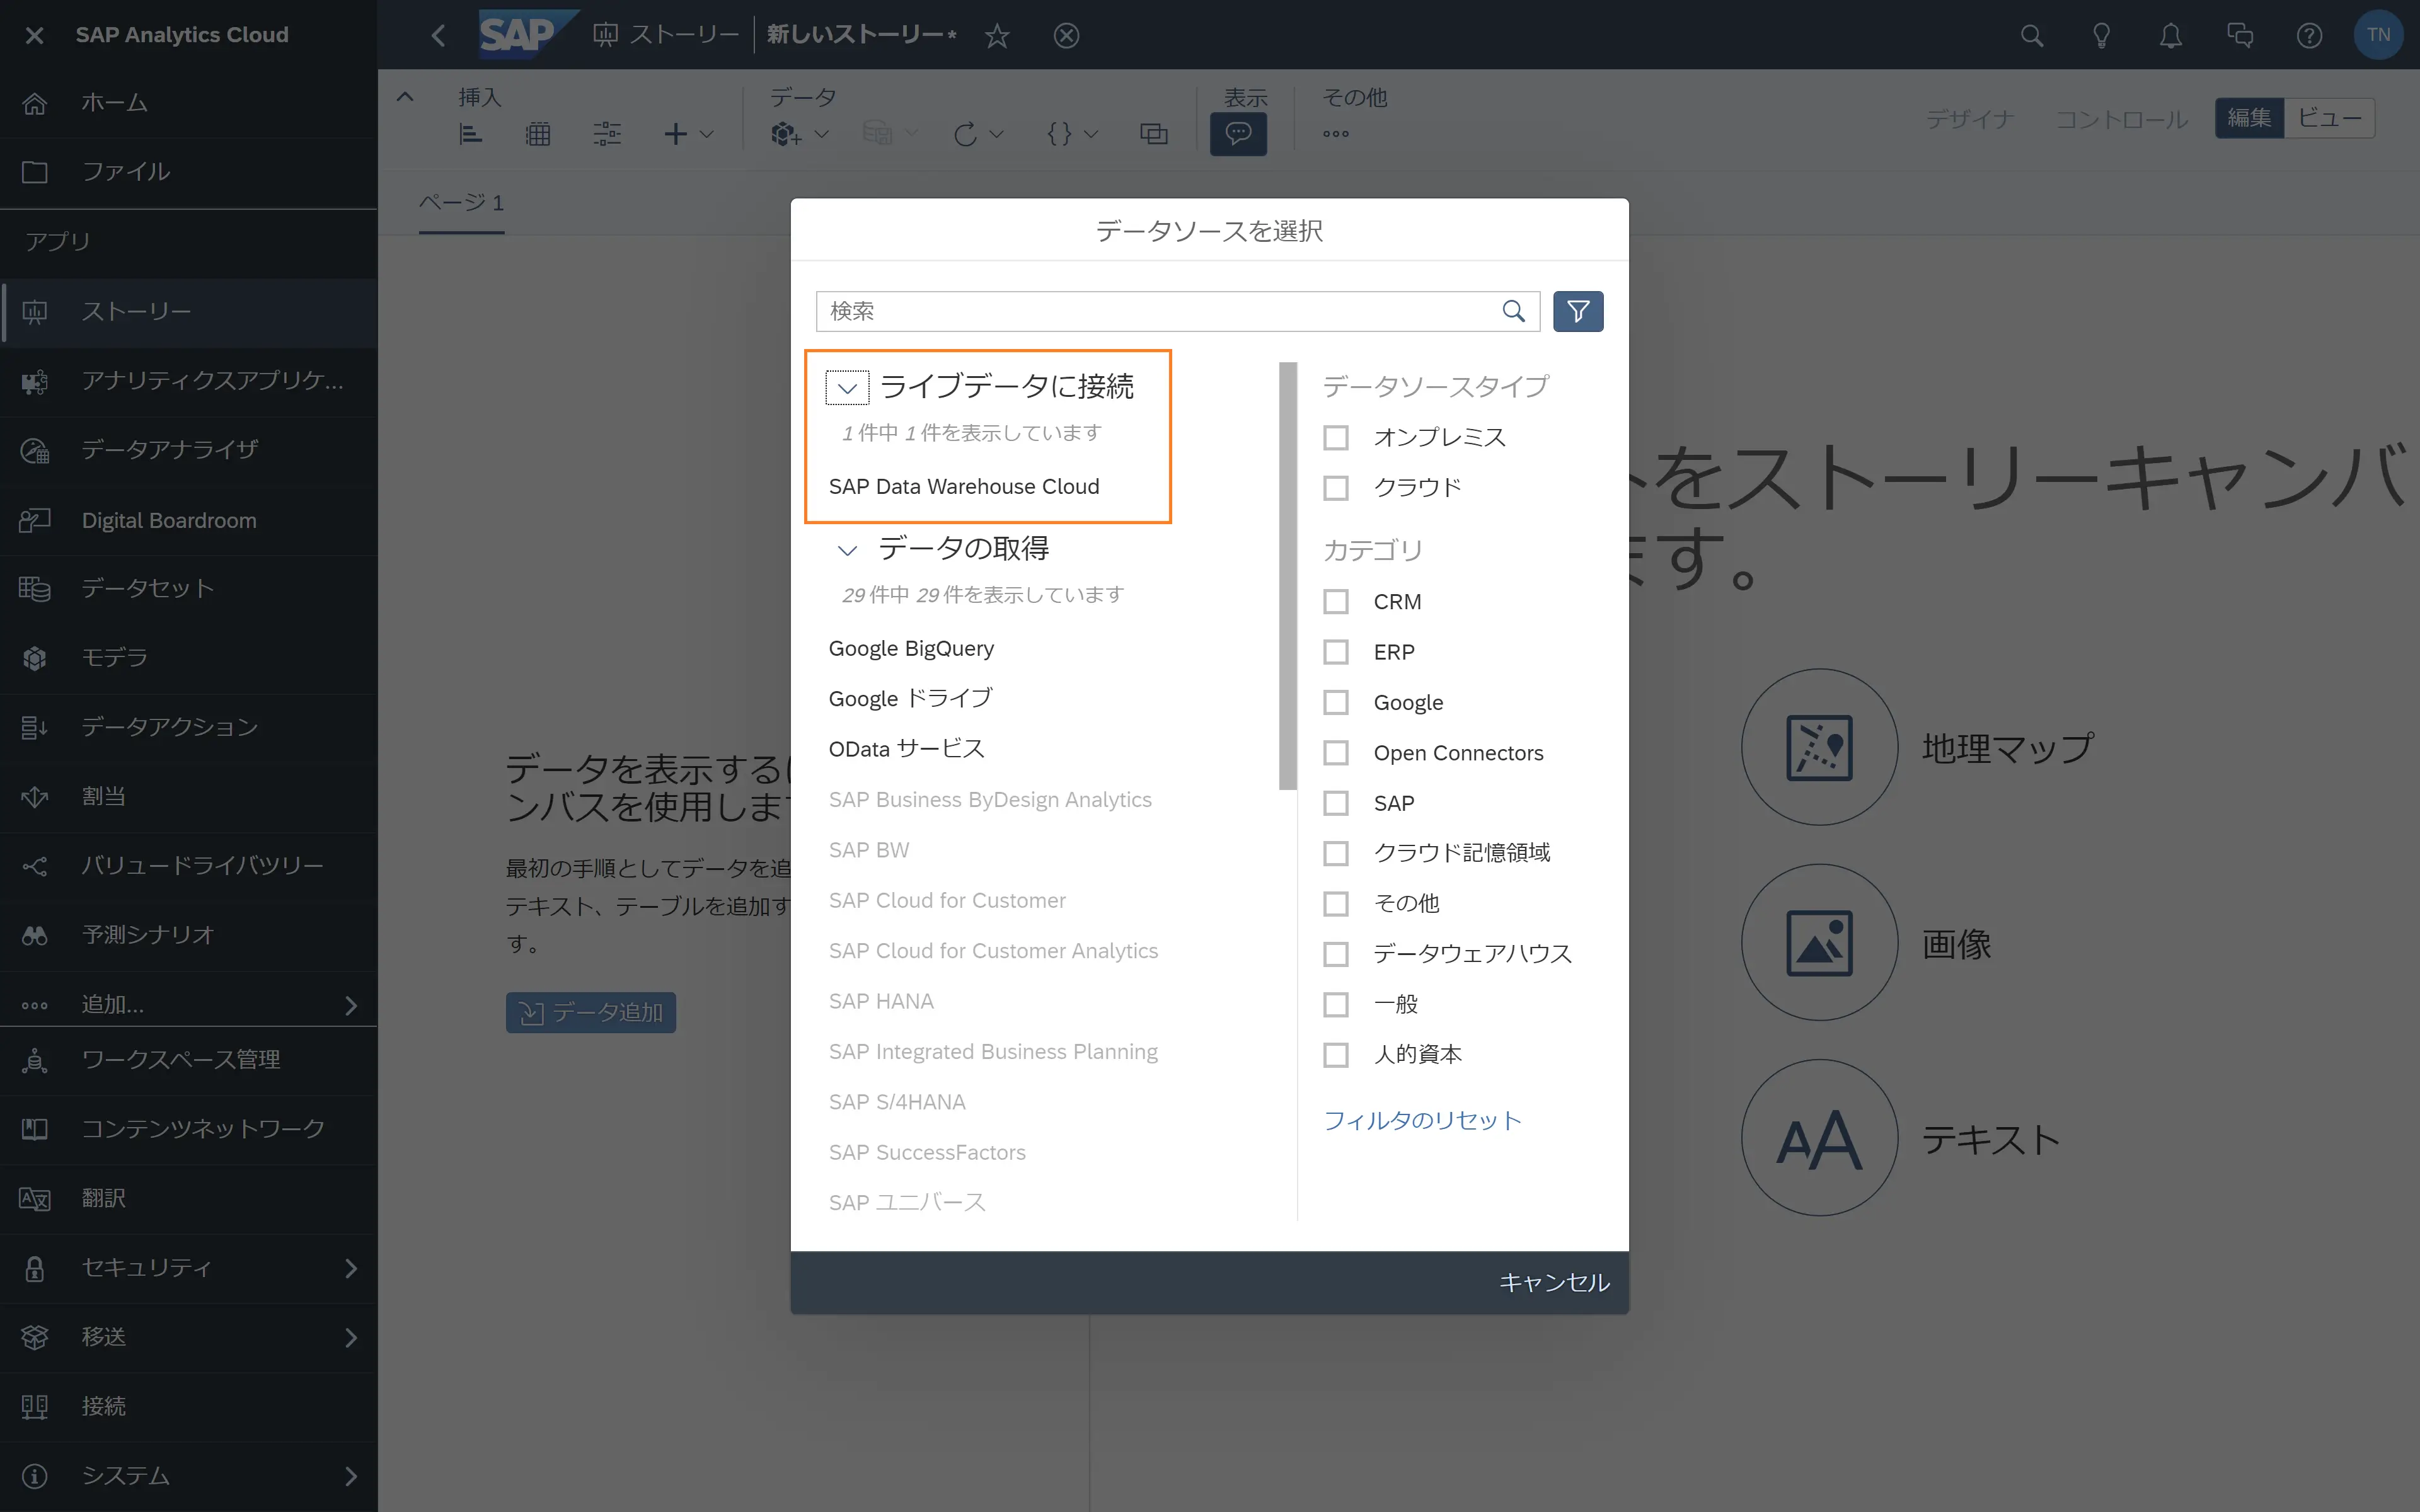Image resolution: width=2420 pixels, height=1512 pixels.
Task: Select SAP Data Warehouse Cloud
Action: point(964,487)
